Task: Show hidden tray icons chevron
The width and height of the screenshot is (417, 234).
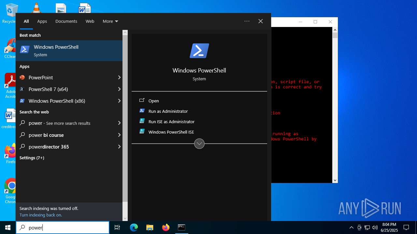Action: 352,227
